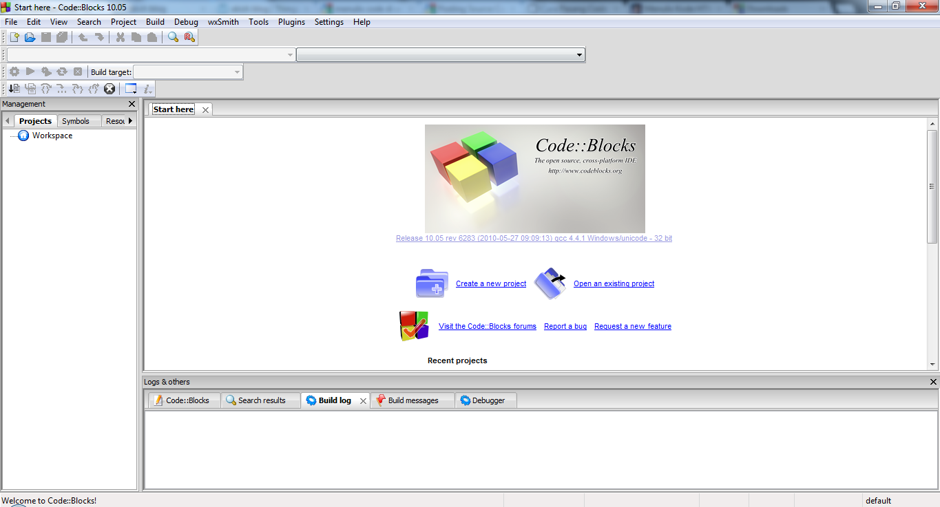Visit the Code::Blocks forums link
Screen dimensions: 940x507
(488, 326)
